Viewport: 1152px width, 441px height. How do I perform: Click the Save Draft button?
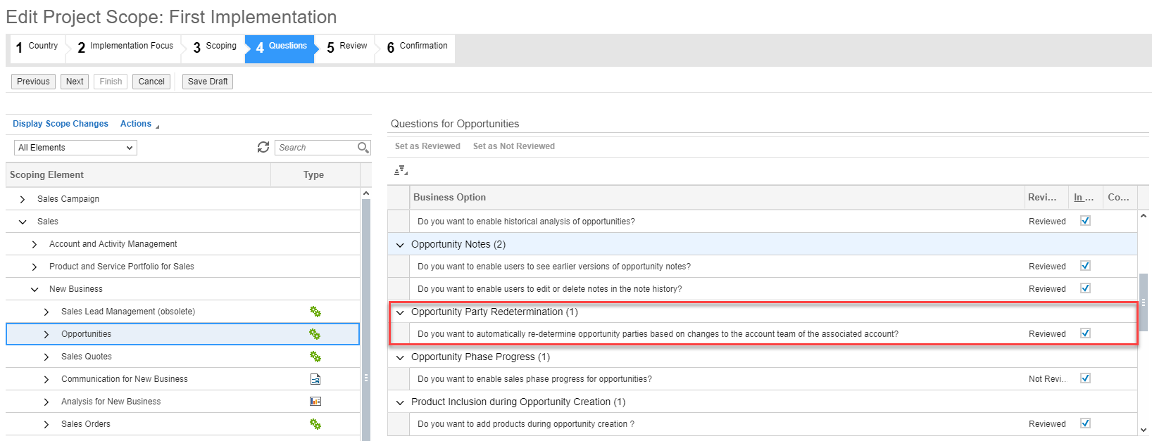pos(208,82)
